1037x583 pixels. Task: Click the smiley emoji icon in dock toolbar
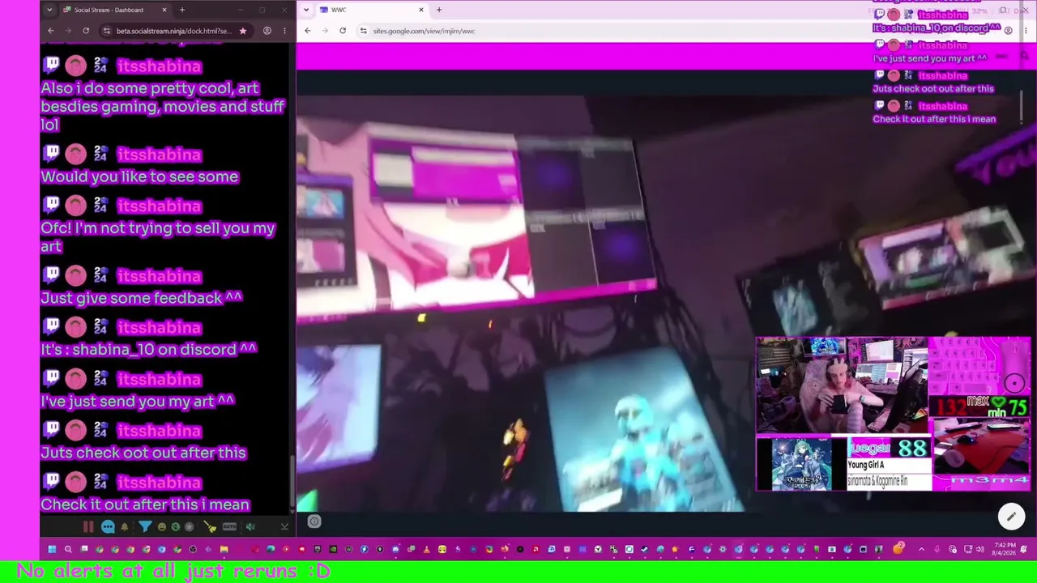(162, 527)
